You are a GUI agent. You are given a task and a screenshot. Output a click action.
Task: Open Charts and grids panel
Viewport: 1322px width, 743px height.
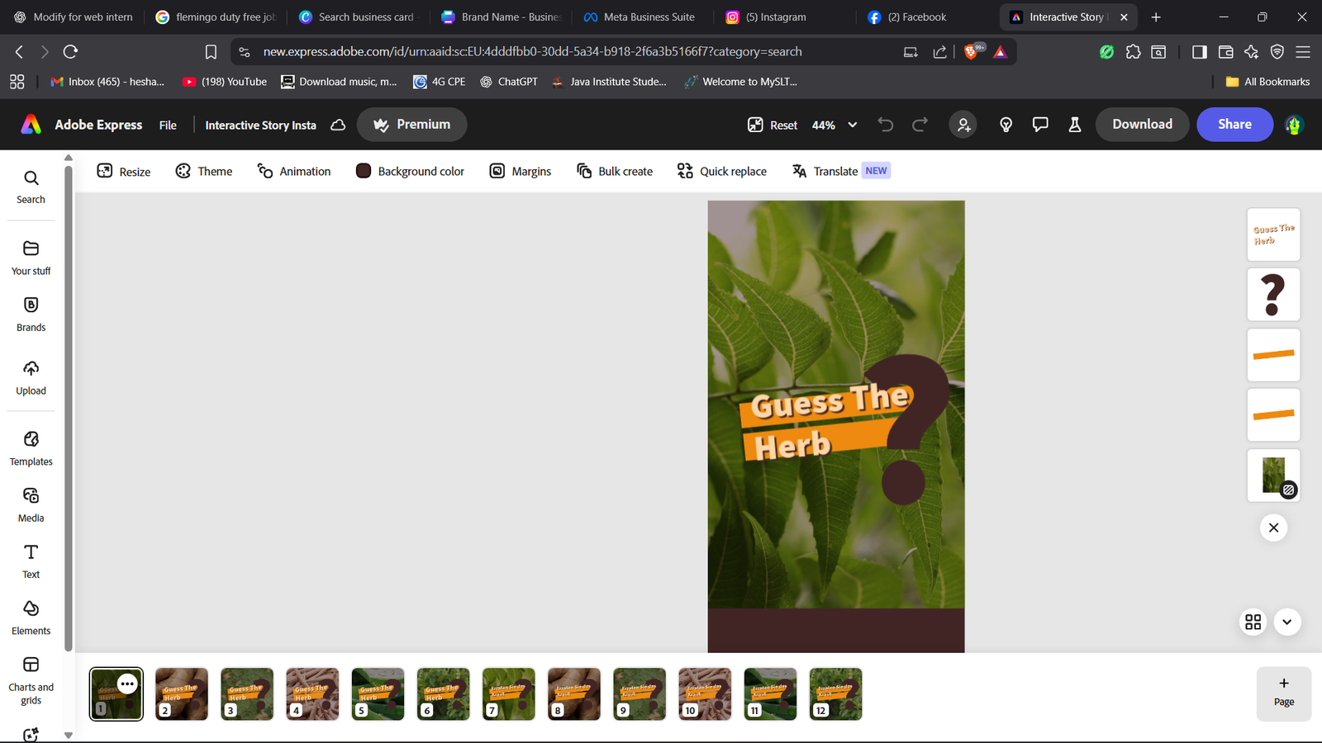(x=31, y=677)
